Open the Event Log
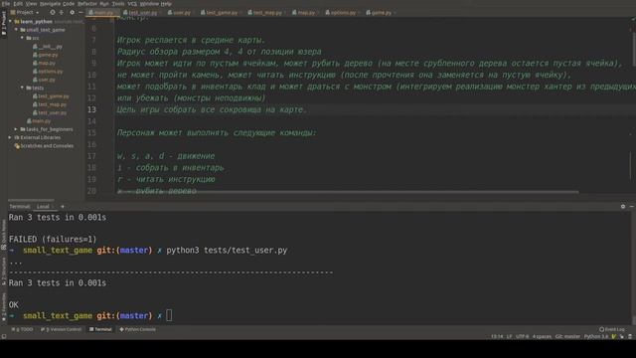 [612, 329]
